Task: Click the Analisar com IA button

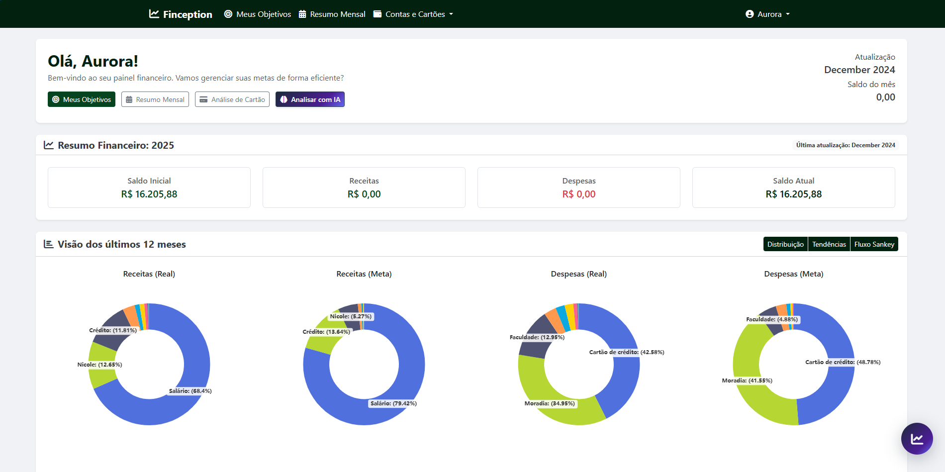Action: 310,99
